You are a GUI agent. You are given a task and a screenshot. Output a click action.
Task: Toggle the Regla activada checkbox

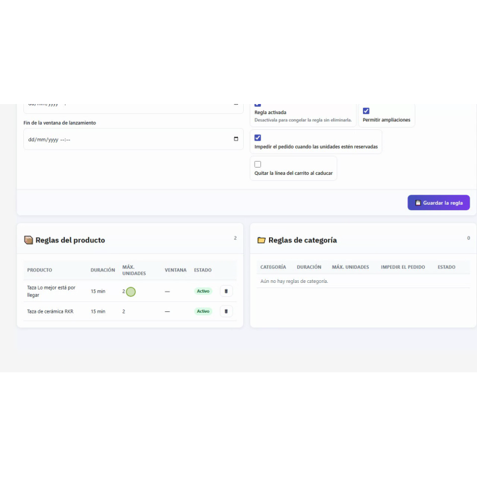(258, 105)
